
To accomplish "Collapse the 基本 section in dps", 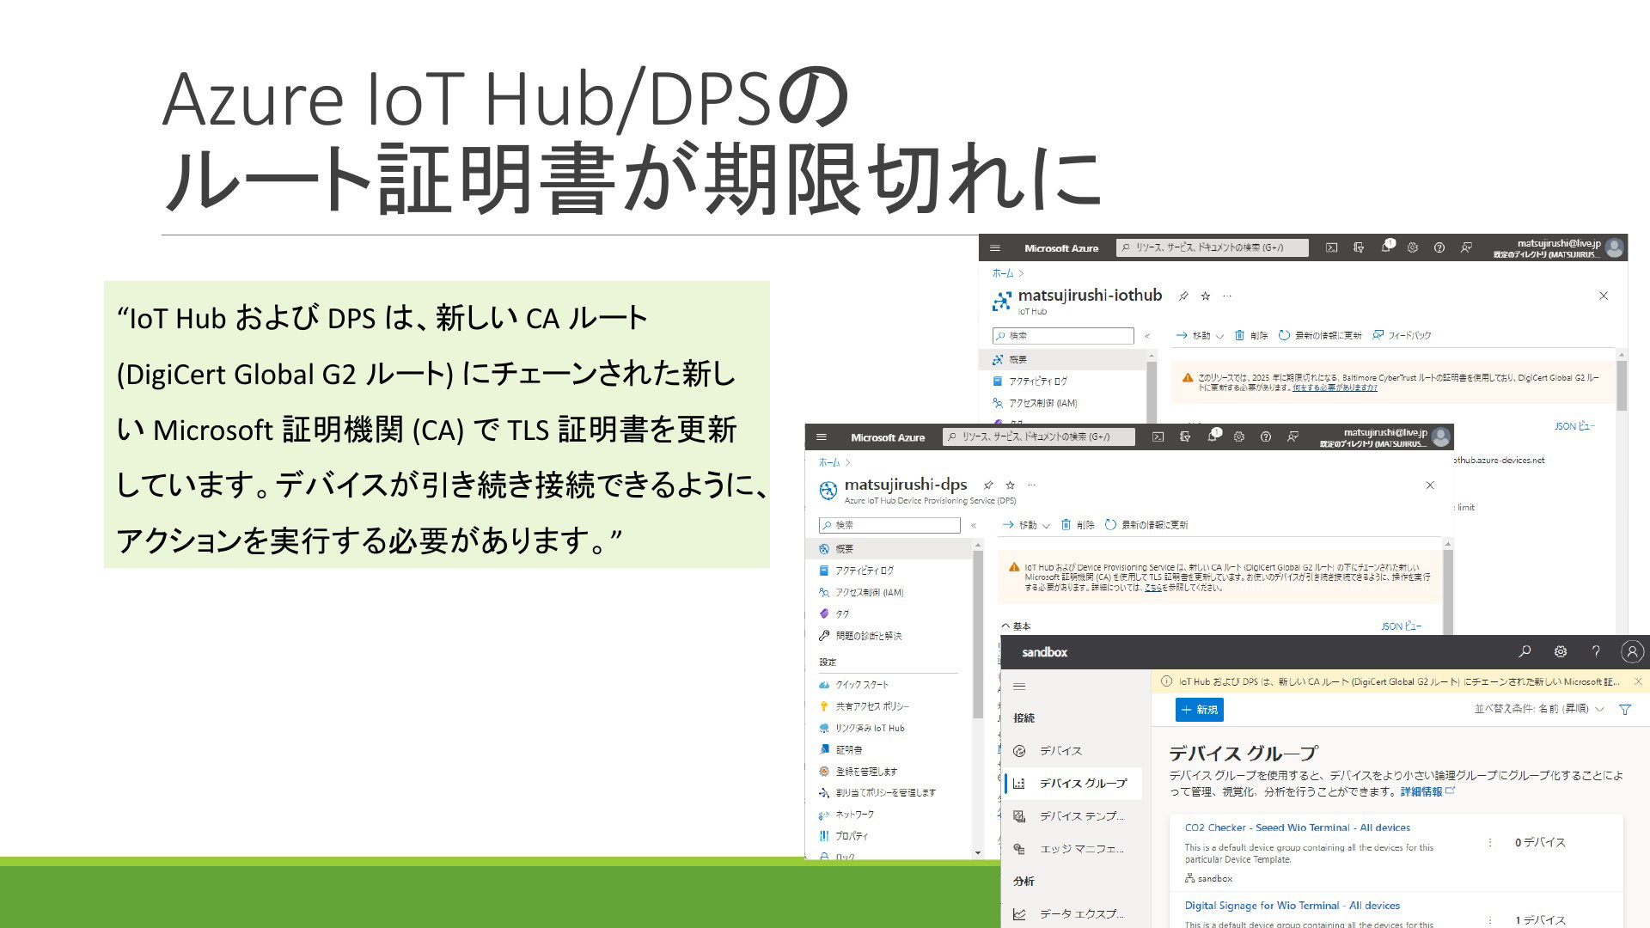I will [x=1016, y=626].
